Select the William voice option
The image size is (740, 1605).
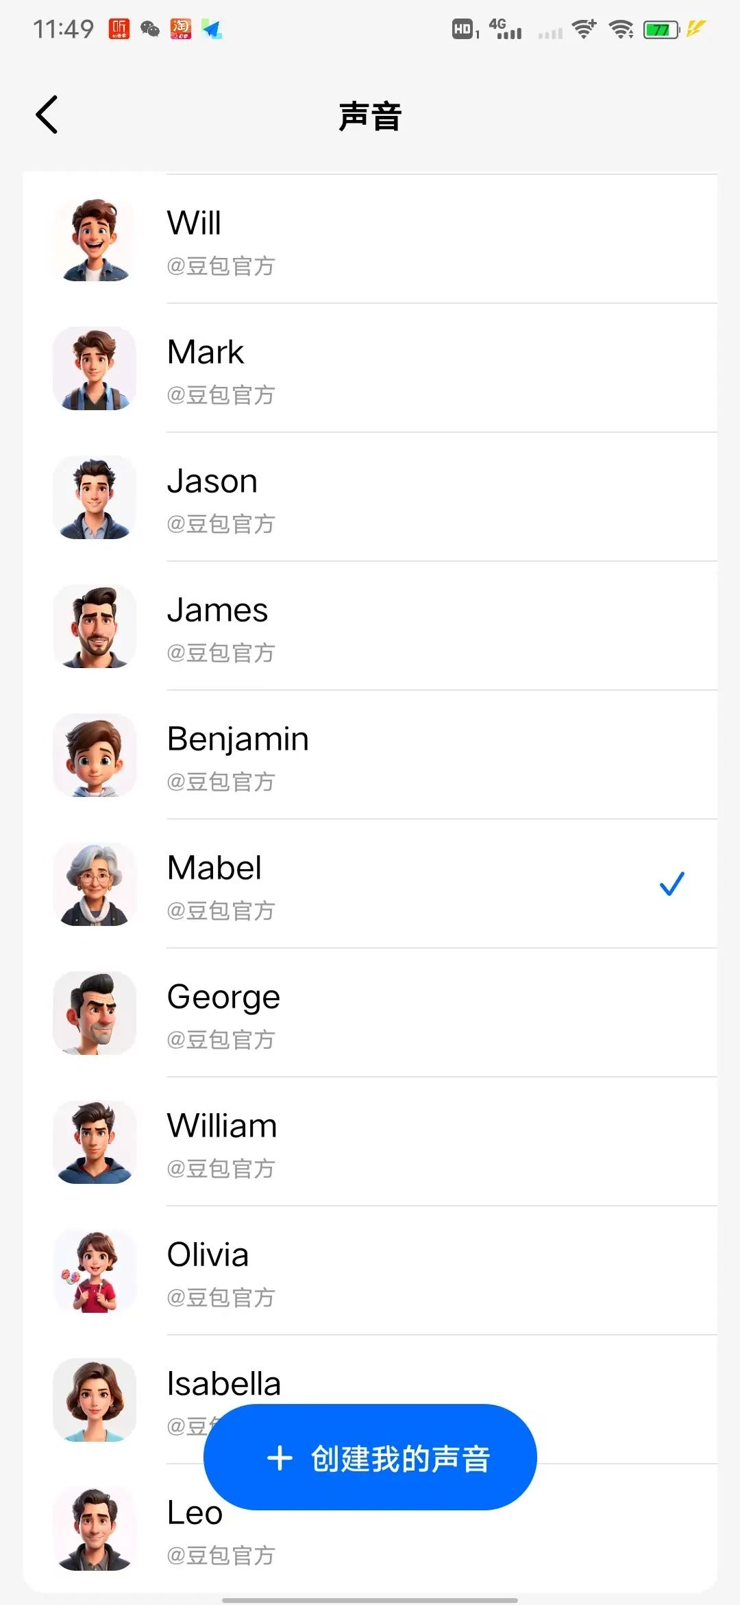222,1126
